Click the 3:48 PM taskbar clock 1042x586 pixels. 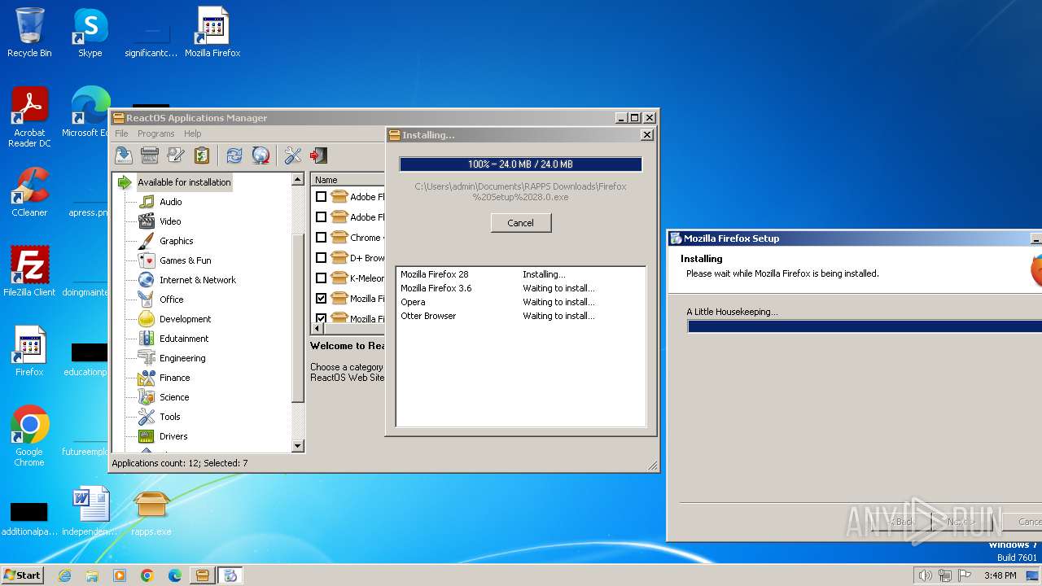pos(1000,575)
